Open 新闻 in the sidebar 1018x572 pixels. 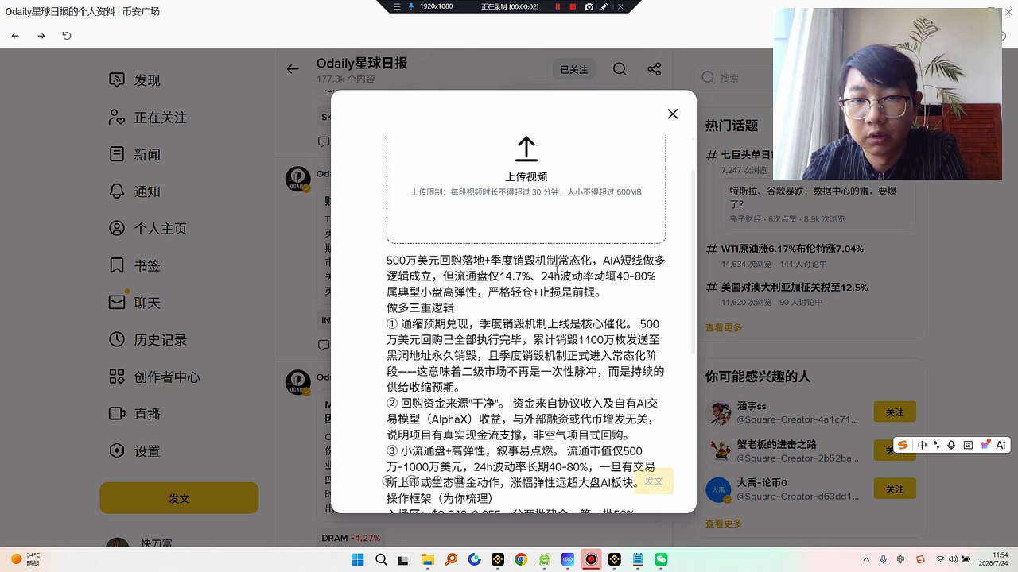click(147, 155)
